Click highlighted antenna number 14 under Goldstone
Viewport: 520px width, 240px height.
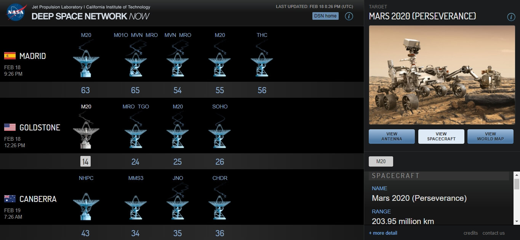(85, 162)
